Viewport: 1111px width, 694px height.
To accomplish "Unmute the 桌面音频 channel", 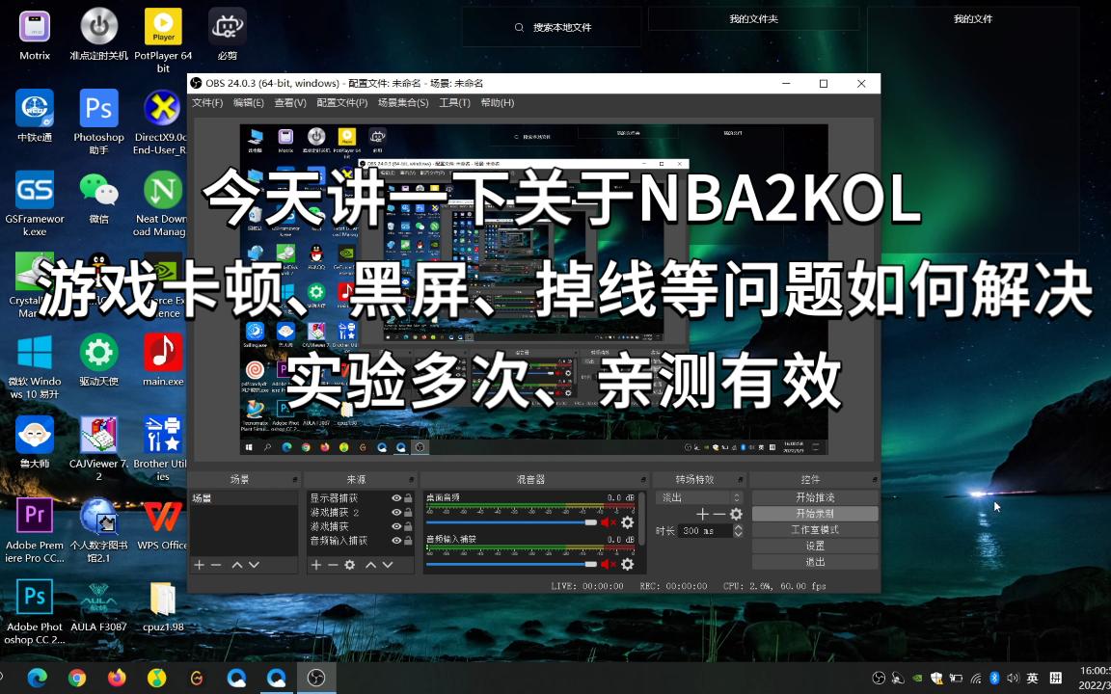I will point(609,522).
